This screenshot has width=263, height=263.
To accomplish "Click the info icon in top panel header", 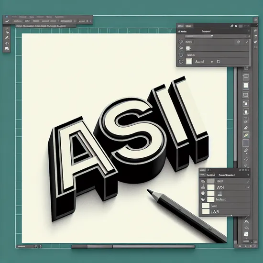I will 236,26.
